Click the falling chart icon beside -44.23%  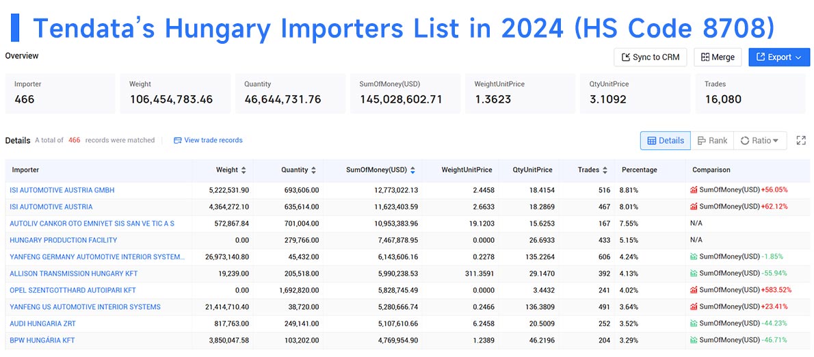pos(694,323)
